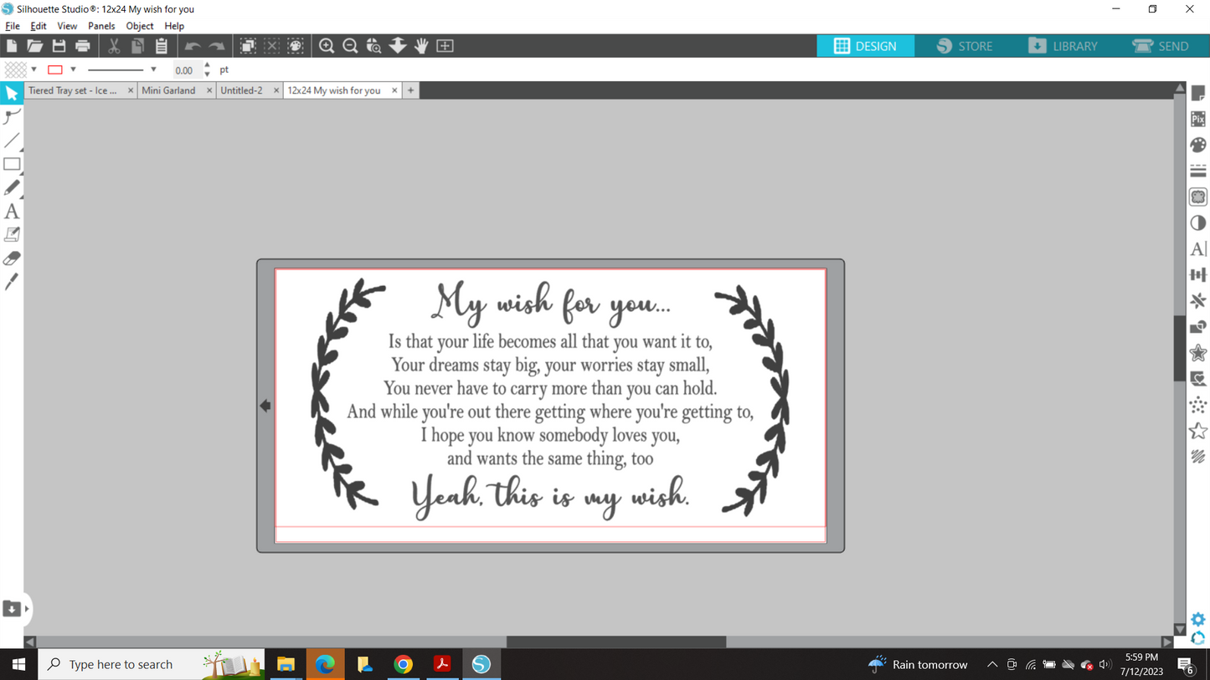The width and height of the screenshot is (1210, 680).
Task: Open the View menu
Action: [67, 26]
